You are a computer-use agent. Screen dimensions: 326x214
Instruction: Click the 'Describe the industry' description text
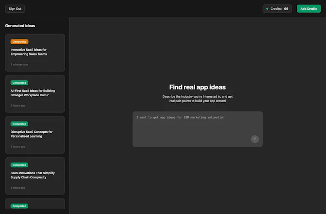198,99
